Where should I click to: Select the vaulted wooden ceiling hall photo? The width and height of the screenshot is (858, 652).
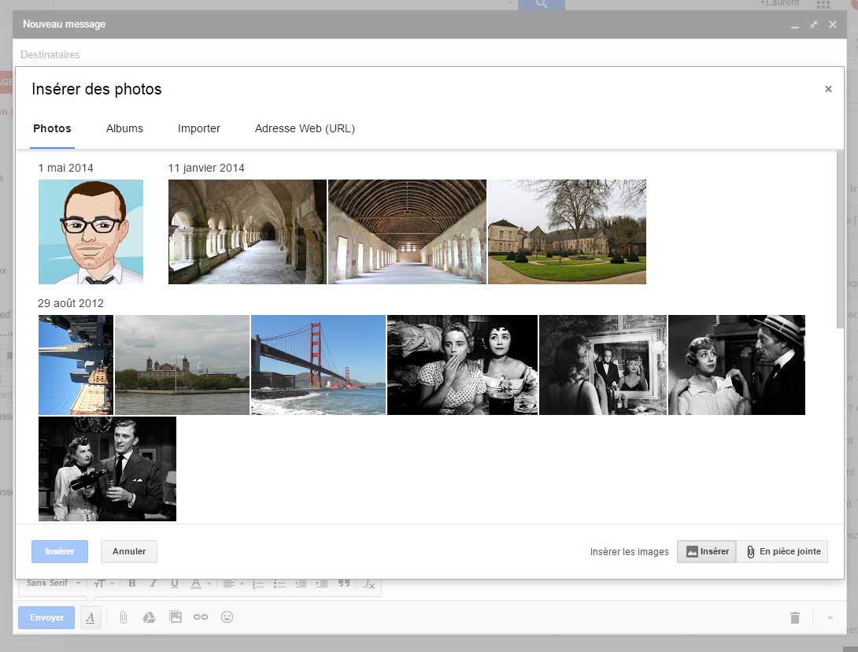[x=407, y=232]
